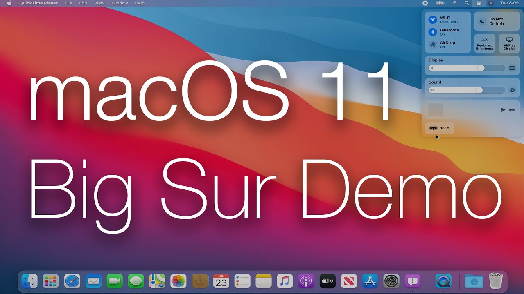
Task: Open Keyboard Brightness control
Action: click(x=485, y=43)
